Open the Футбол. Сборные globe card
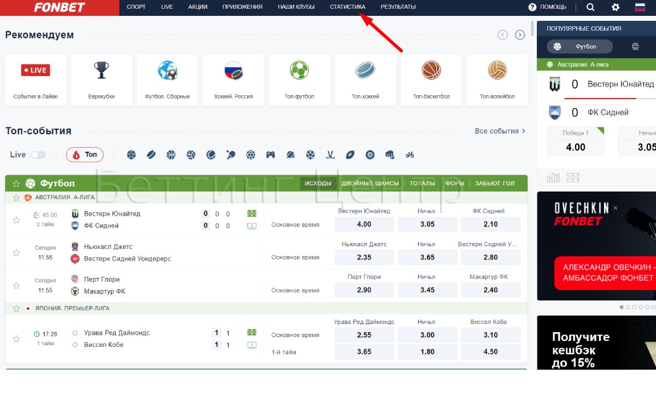The image size is (656, 394). pos(167,80)
